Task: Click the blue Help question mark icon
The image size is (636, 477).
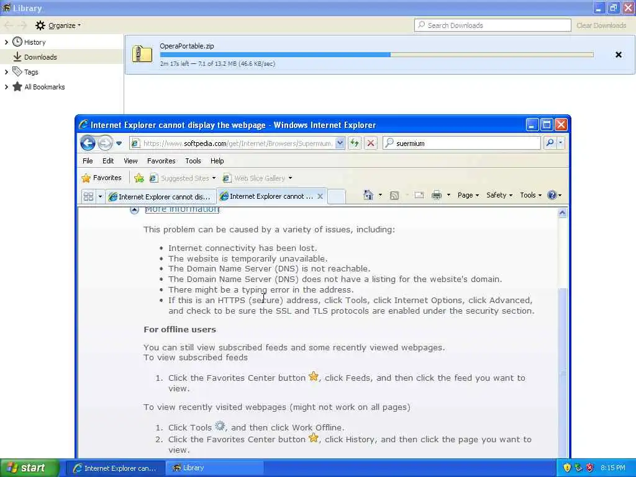Action: (552, 195)
